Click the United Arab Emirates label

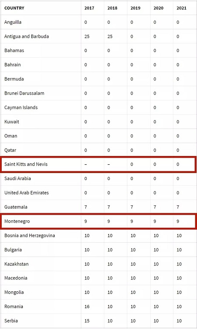point(27,193)
